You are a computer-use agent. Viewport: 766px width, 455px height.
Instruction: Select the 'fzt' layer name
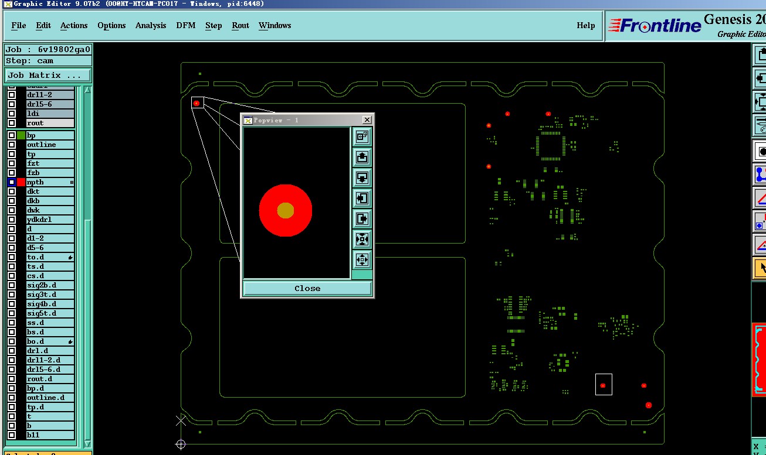[x=50, y=163]
